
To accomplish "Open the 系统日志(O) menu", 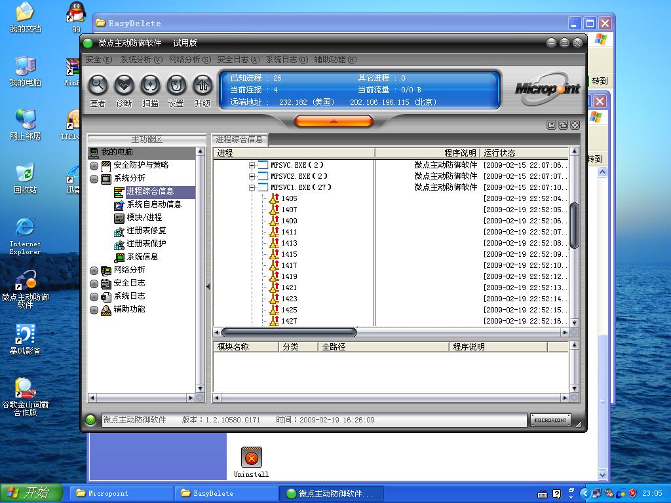I will (x=287, y=60).
